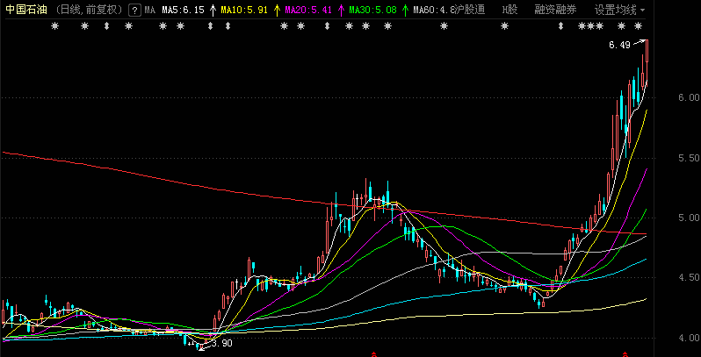
Task: Click the leftmost star info marker
Action: (x=54, y=26)
